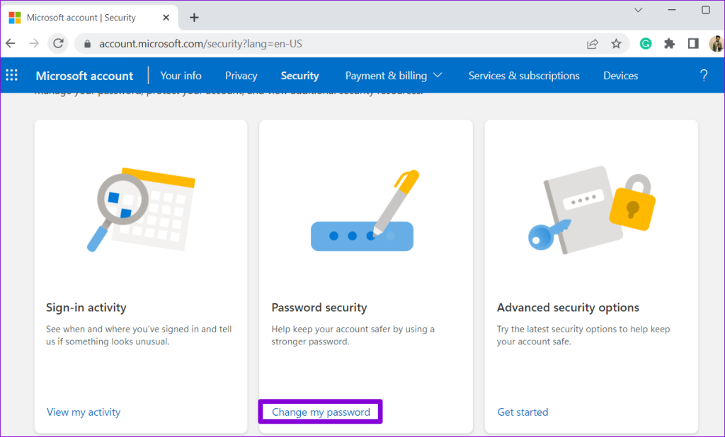The width and height of the screenshot is (725, 437).
Task: Open a new browser tab
Action: [194, 18]
